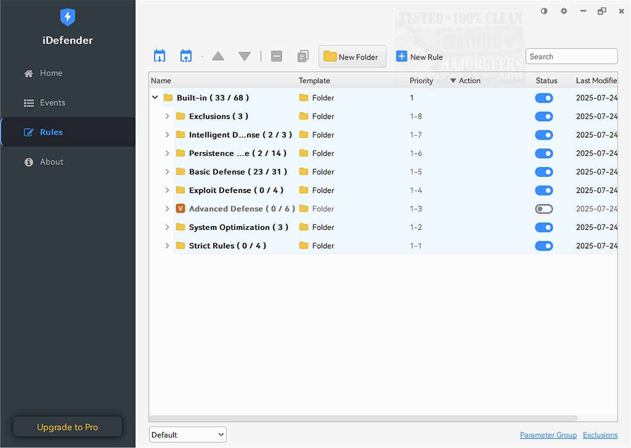This screenshot has width=631, height=448.
Task: Click the New Folder button
Action: point(352,57)
